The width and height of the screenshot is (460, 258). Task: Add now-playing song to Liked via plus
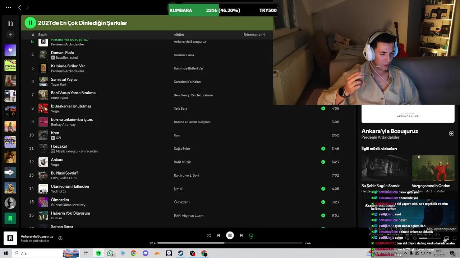click(x=60, y=238)
